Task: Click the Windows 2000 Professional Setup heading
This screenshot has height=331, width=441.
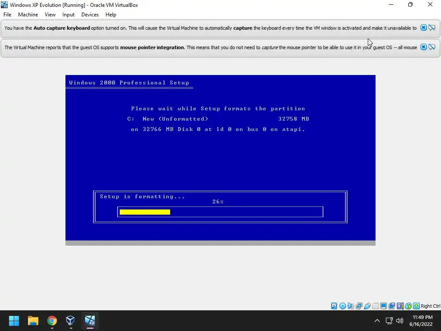Action: (x=129, y=83)
